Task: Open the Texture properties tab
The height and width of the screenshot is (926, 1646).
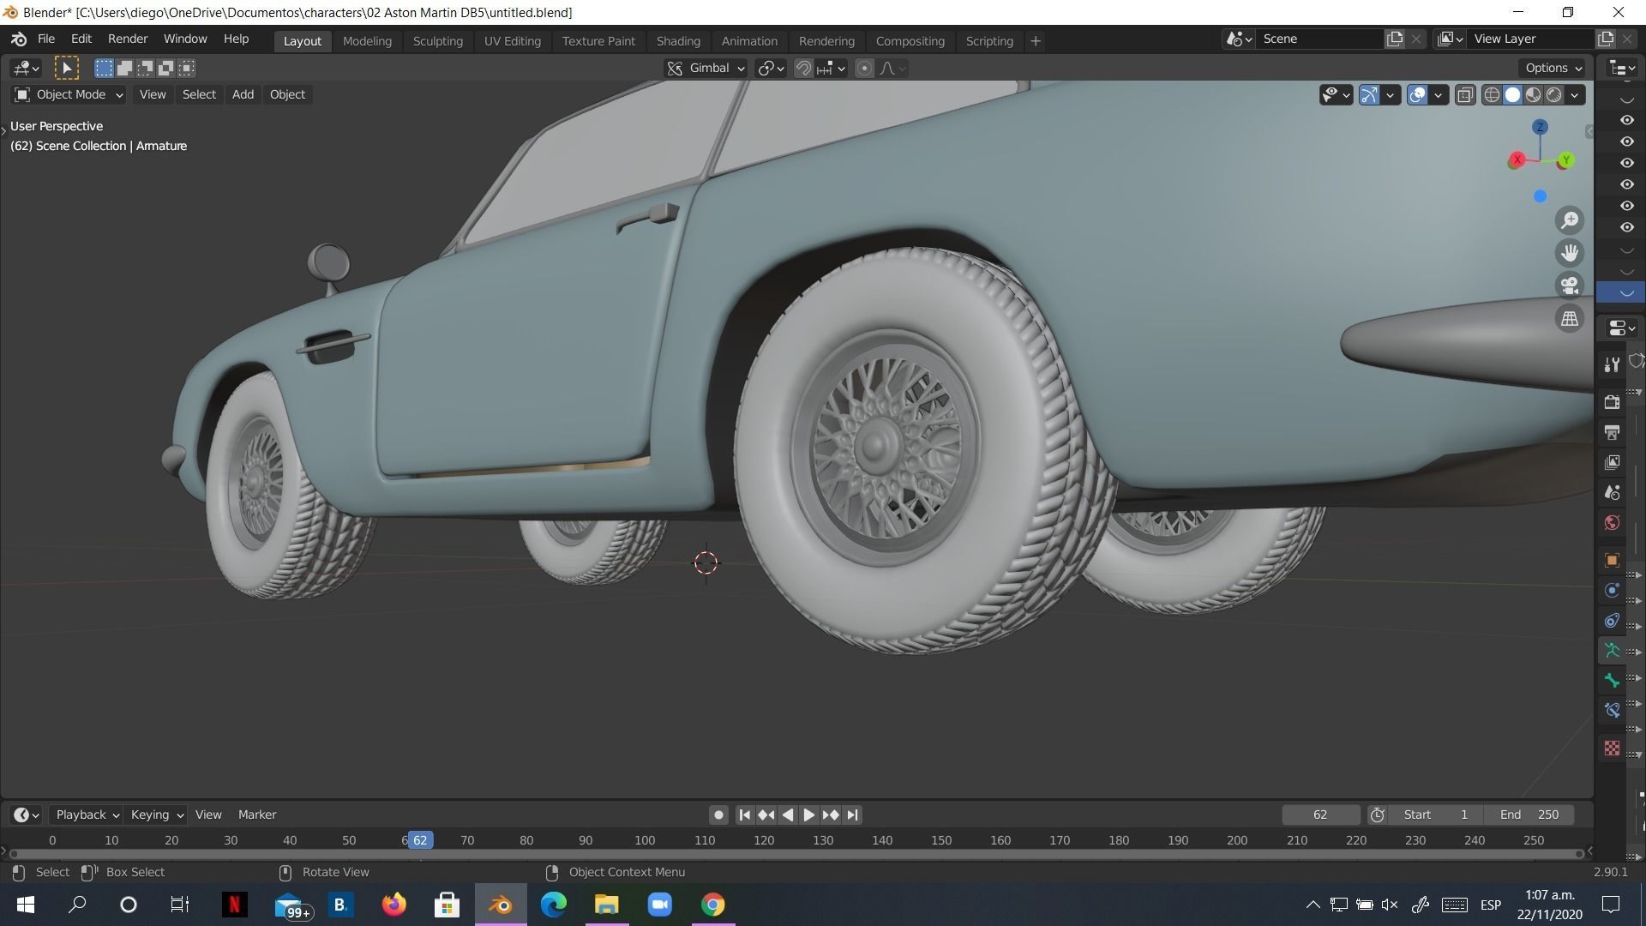Action: pos(1612,748)
